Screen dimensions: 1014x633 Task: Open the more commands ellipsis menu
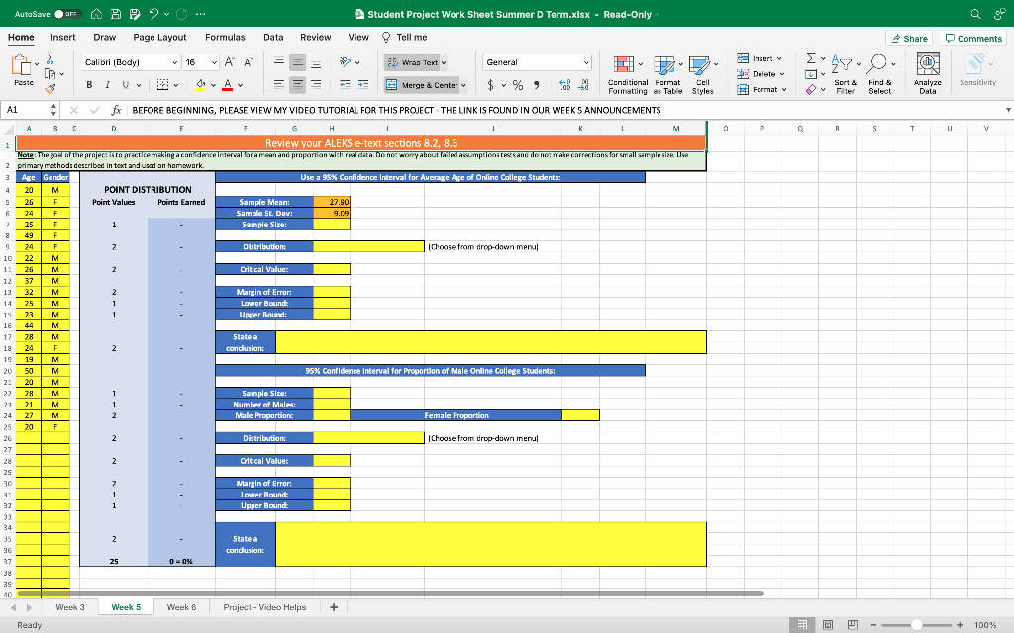(x=200, y=14)
